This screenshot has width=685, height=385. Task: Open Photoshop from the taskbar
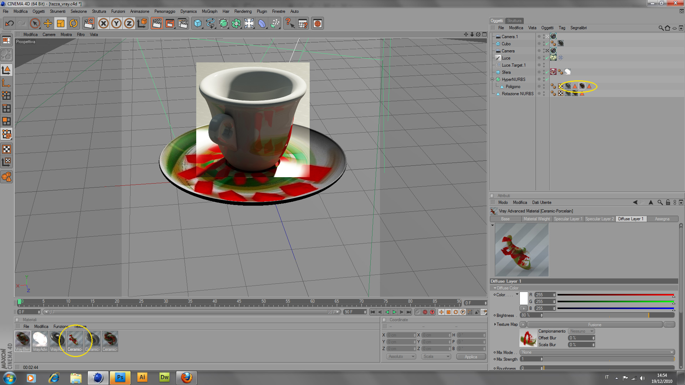coord(120,378)
